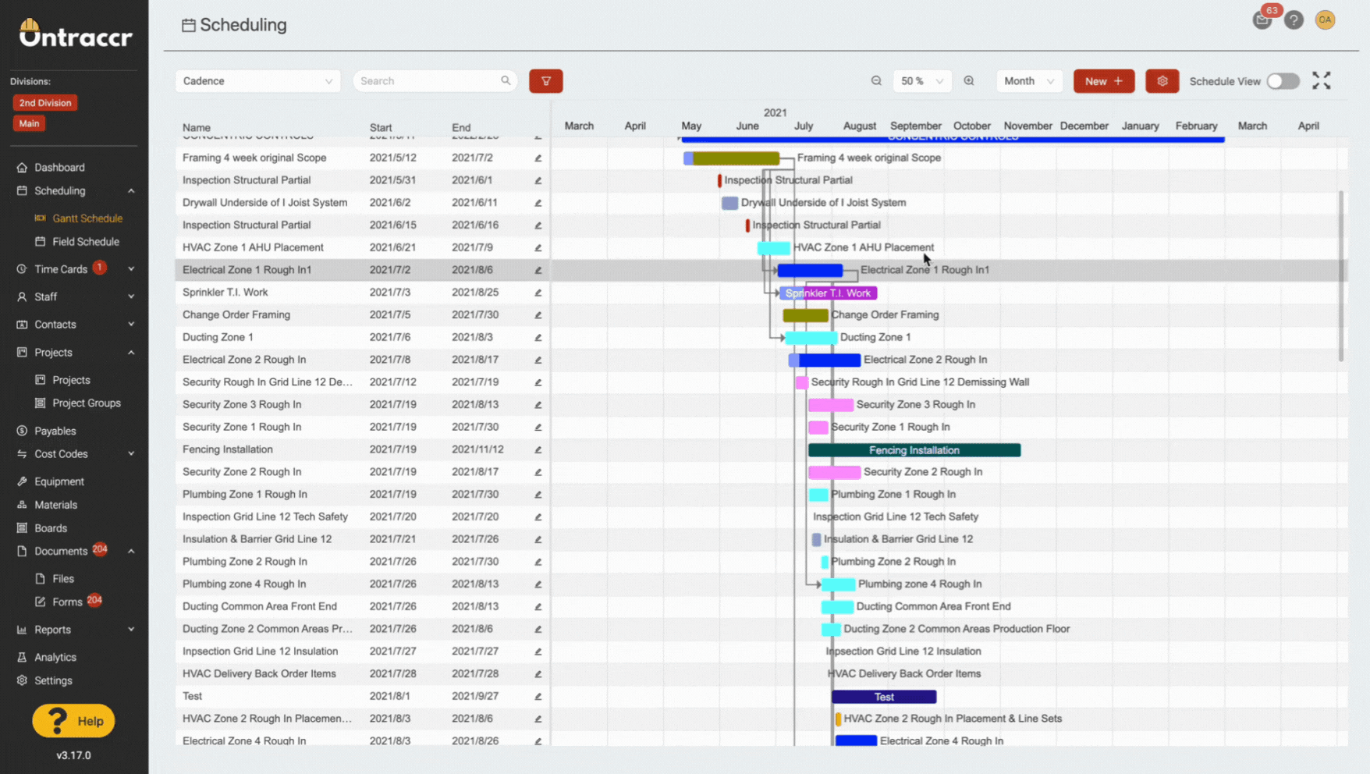Open Field Schedule in the sidebar
This screenshot has width=1370, height=774.
(x=85, y=242)
